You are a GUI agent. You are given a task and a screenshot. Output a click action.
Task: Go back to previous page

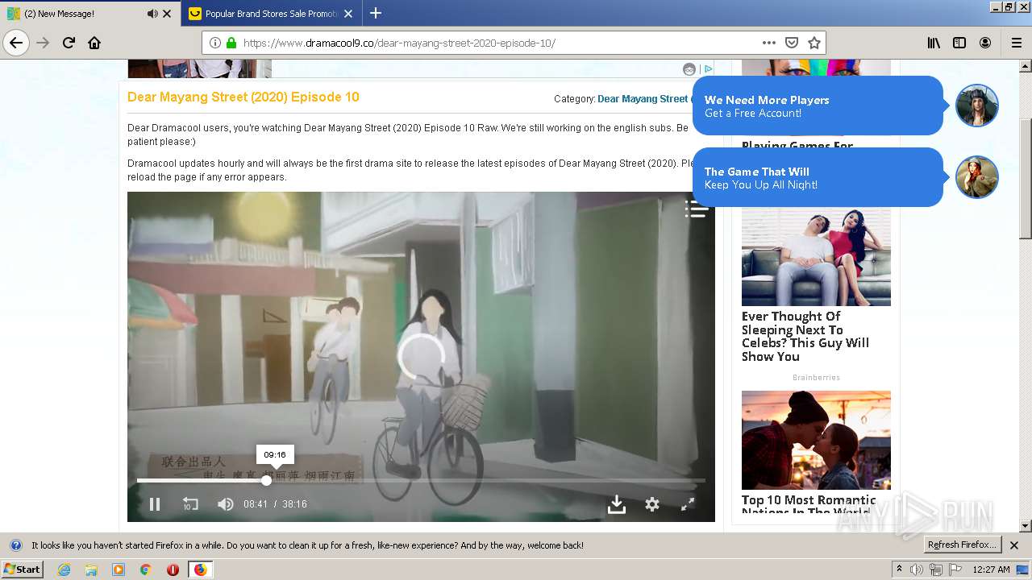coord(16,43)
